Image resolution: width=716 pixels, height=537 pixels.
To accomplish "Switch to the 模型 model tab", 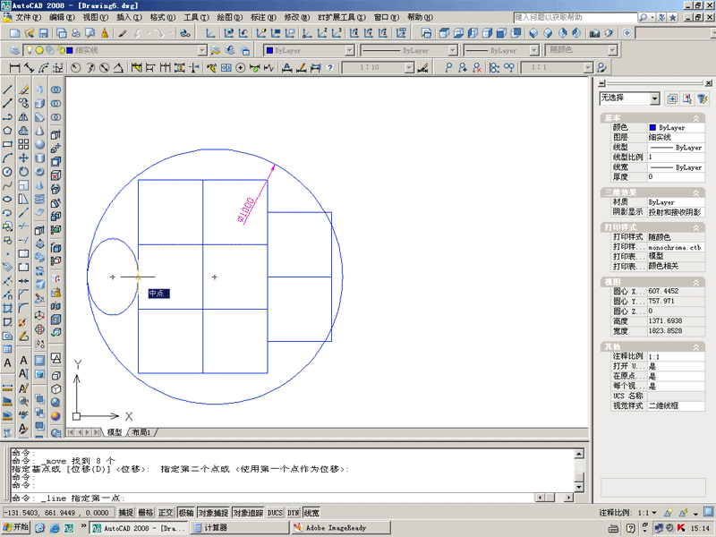I will pyautogui.click(x=115, y=432).
